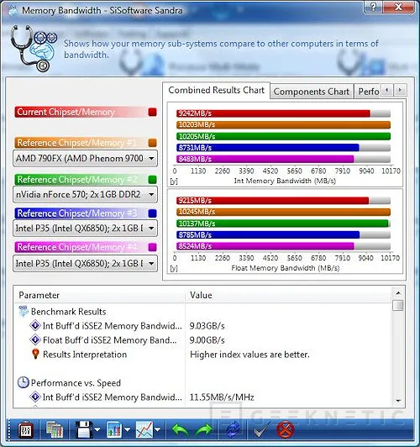Click red Current Chipset/Memory color swatch
The height and width of the screenshot is (447, 420).
click(x=152, y=112)
